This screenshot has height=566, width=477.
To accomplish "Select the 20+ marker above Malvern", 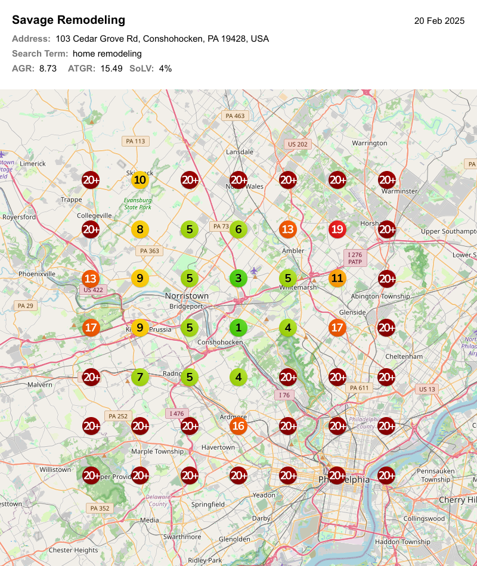I will pyautogui.click(x=91, y=377).
